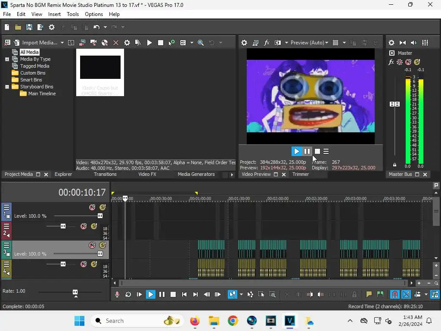Enable snapping magnet icon in timeline toolbar
Screen dimensions: 441x331
coord(394,294)
